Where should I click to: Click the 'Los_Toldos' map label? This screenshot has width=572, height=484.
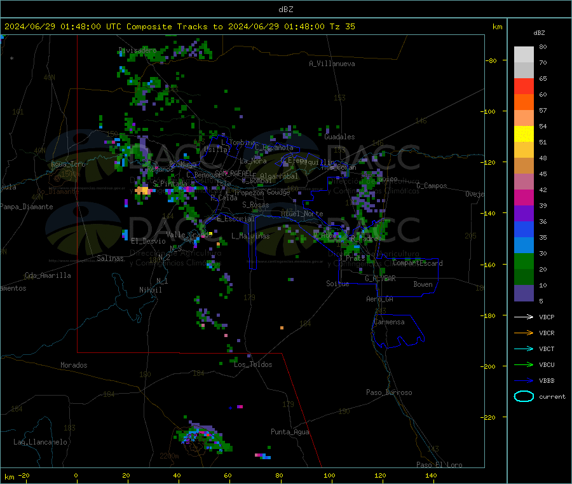tap(253, 364)
